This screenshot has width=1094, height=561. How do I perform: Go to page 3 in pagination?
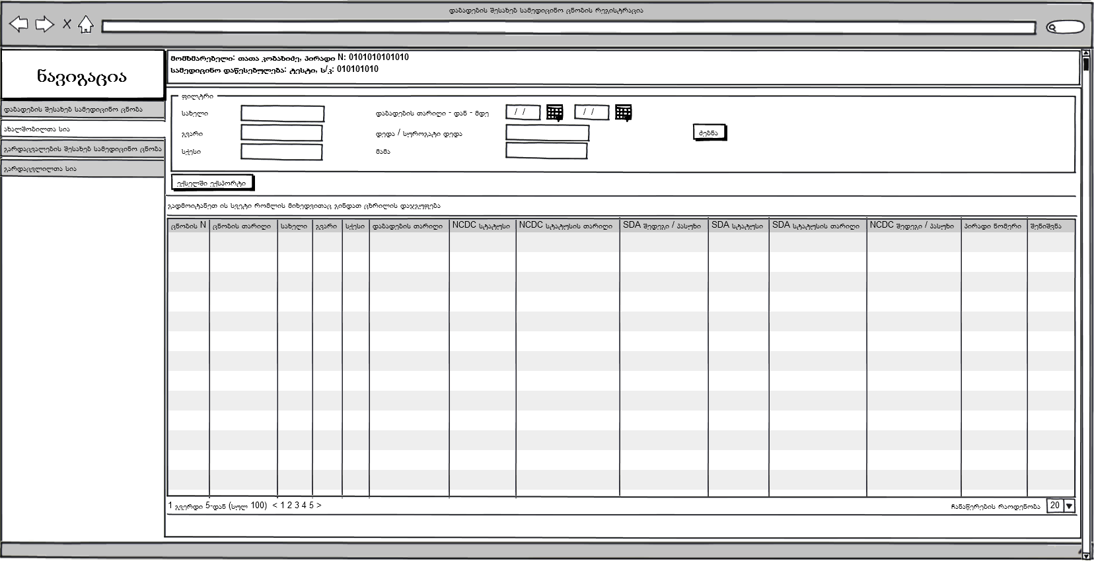pos(297,506)
